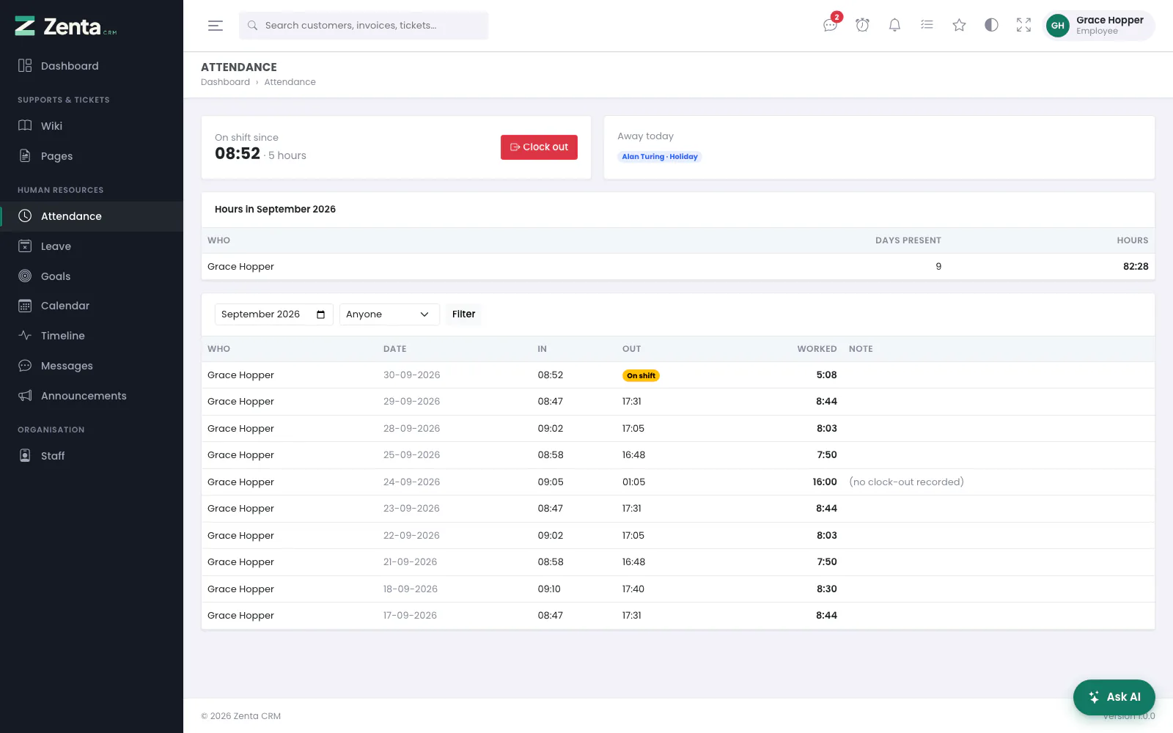1173x733 pixels.
Task: Apply the Filter button
Action: (463, 314)
